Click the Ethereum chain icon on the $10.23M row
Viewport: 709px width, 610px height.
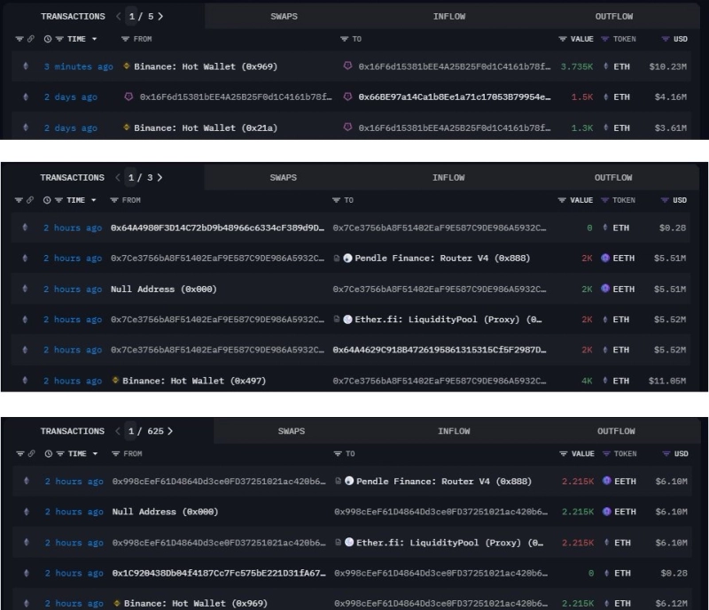(x=25, y=67)
